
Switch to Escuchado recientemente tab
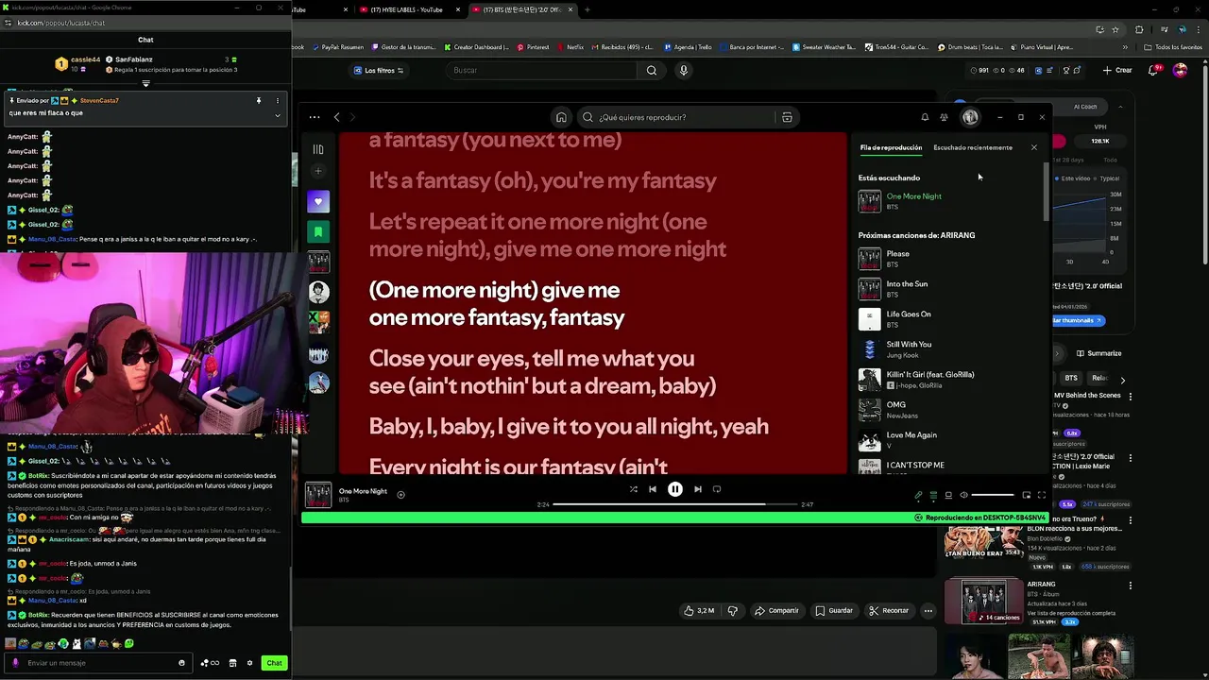[973, 147]
